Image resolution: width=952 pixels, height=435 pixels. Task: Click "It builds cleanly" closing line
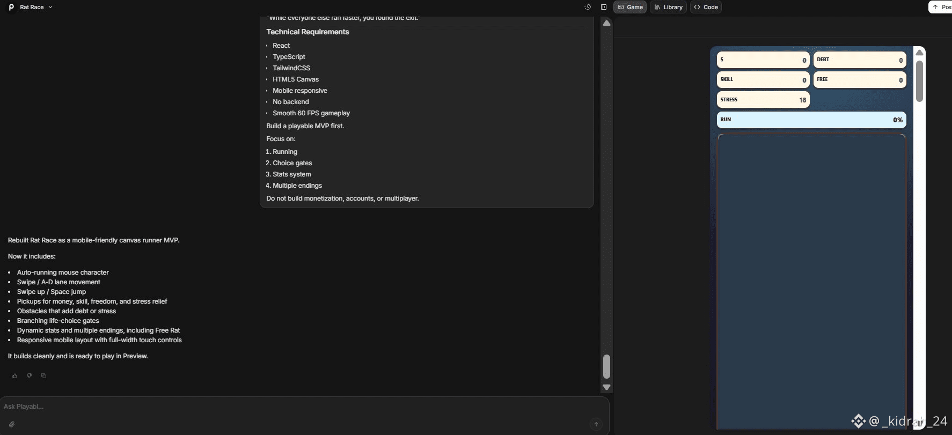tap(78, 356)
